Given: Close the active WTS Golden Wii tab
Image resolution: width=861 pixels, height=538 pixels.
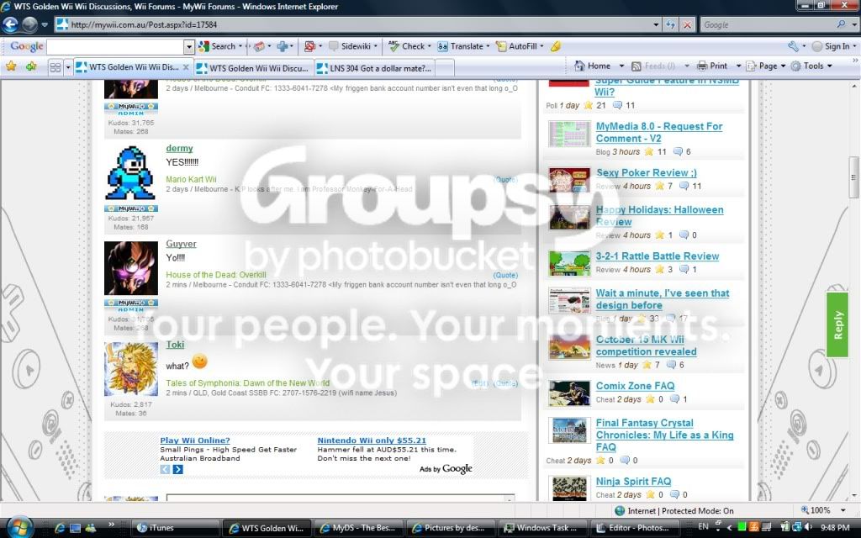Looking at the screenshot, I should pos(186,67).
